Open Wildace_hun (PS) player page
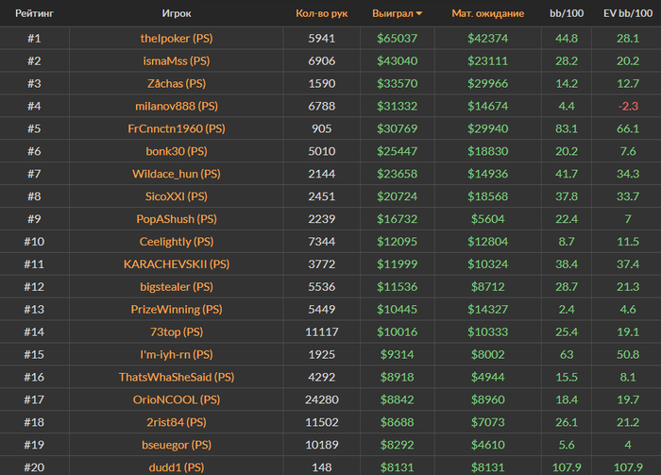The image size is (661, 475). click(x=177, y=174)
